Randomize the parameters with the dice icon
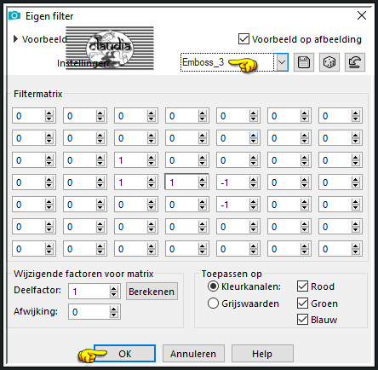This screenshot has height=370, width=378. 329,62
